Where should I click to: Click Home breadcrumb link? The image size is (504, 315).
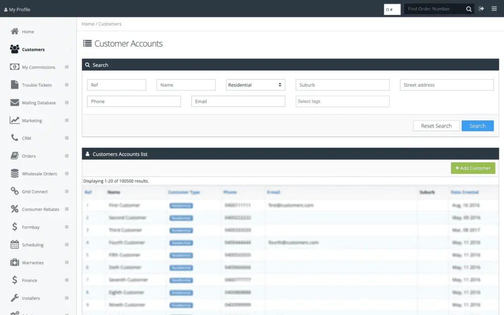[88, 24]
